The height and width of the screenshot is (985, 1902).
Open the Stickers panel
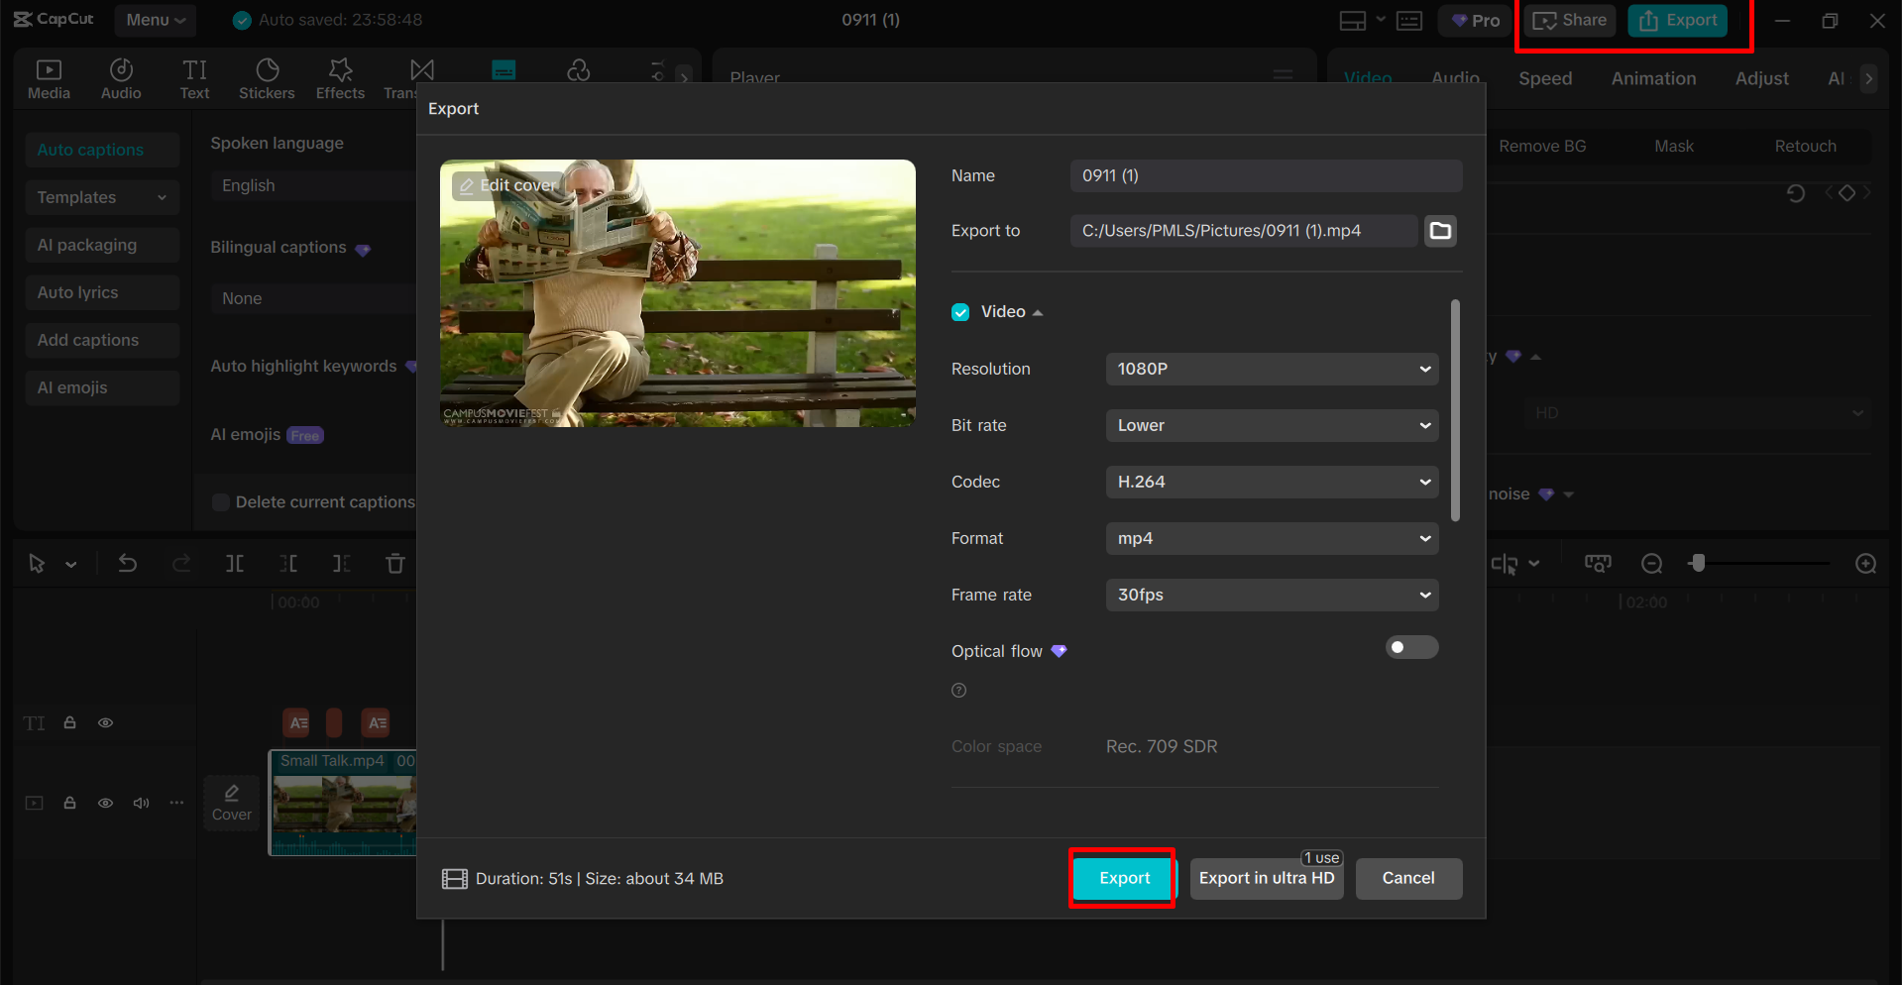click(267, 78)
